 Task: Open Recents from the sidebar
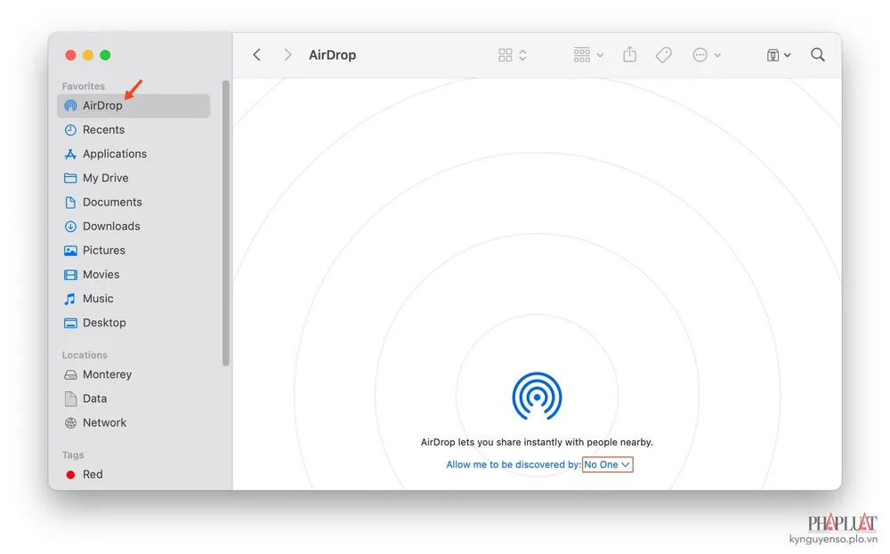tap(103, 129)
